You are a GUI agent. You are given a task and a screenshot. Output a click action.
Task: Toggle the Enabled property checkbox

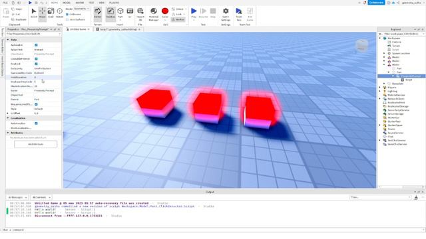coord(36,64)
